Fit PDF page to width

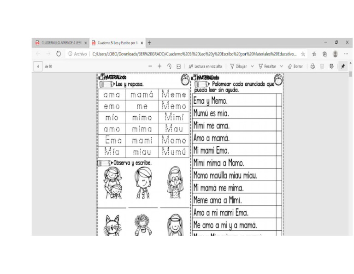click(178, 66)
